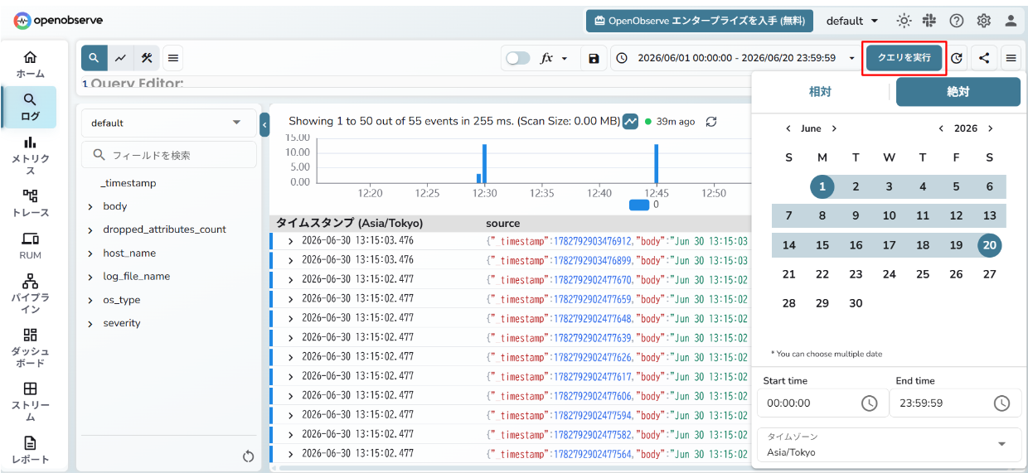Open the RUM sidebar item
1028x473 pixels.
coord(30,246)
